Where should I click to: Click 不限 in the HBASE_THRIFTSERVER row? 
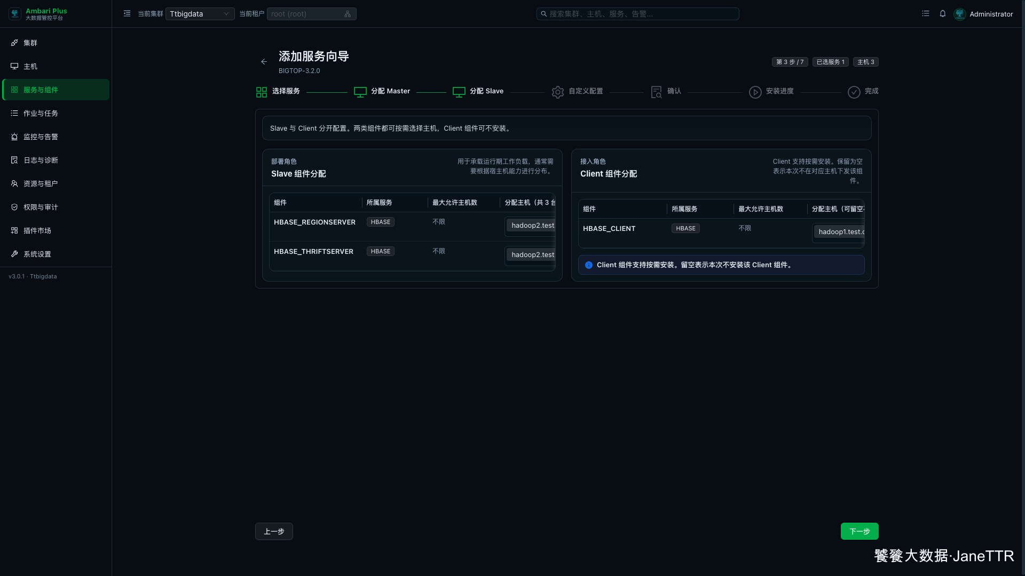click(x=439, y=251)
